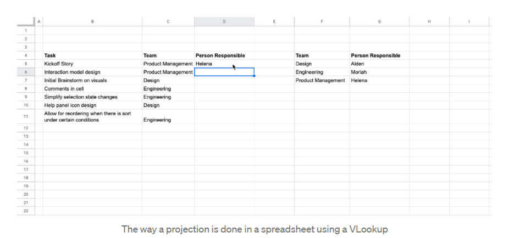The image size is (520, 238).
Task: Select row 11 header
Action: tap(26, 116)
